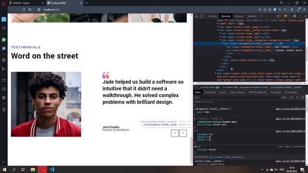Select div.street-slide__navigation breadcrumb
The width and height of the screenshot is (308, 173).
[245, 87]
